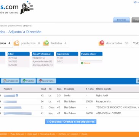The image size is (139, 139).
Task: Move selected to descartados toolbar button
Action: [46, 81]
